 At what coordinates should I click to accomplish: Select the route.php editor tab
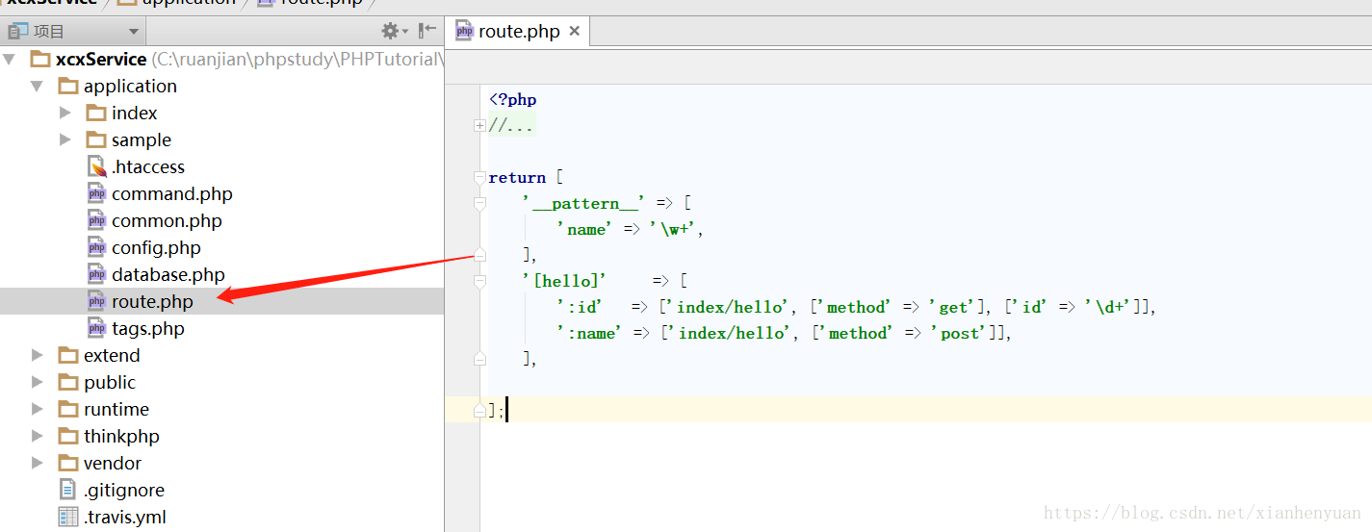(519, 31)
